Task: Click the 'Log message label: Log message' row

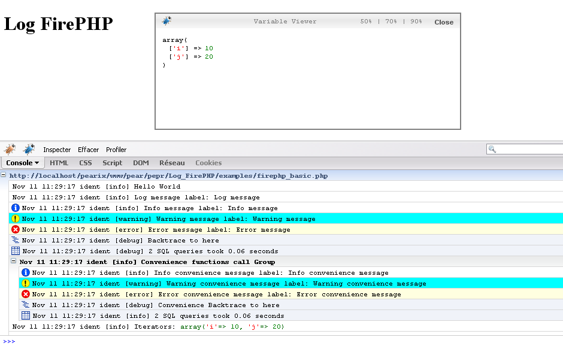Action: pyautogui.click(x=286, y=197)
